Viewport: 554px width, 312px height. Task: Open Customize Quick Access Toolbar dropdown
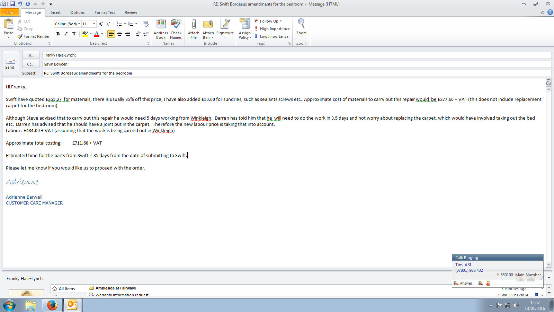(51, 4)
